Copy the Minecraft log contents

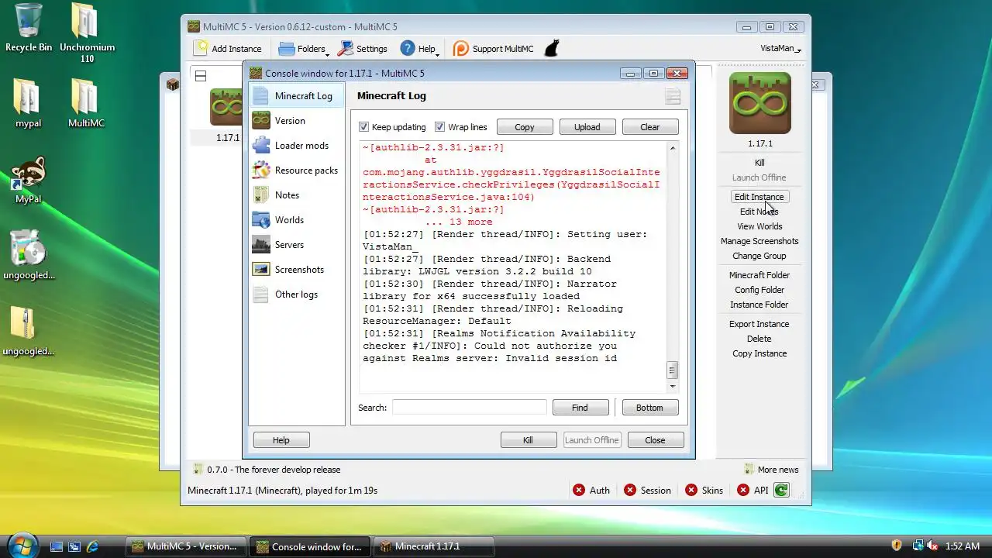tap(525, 127)
